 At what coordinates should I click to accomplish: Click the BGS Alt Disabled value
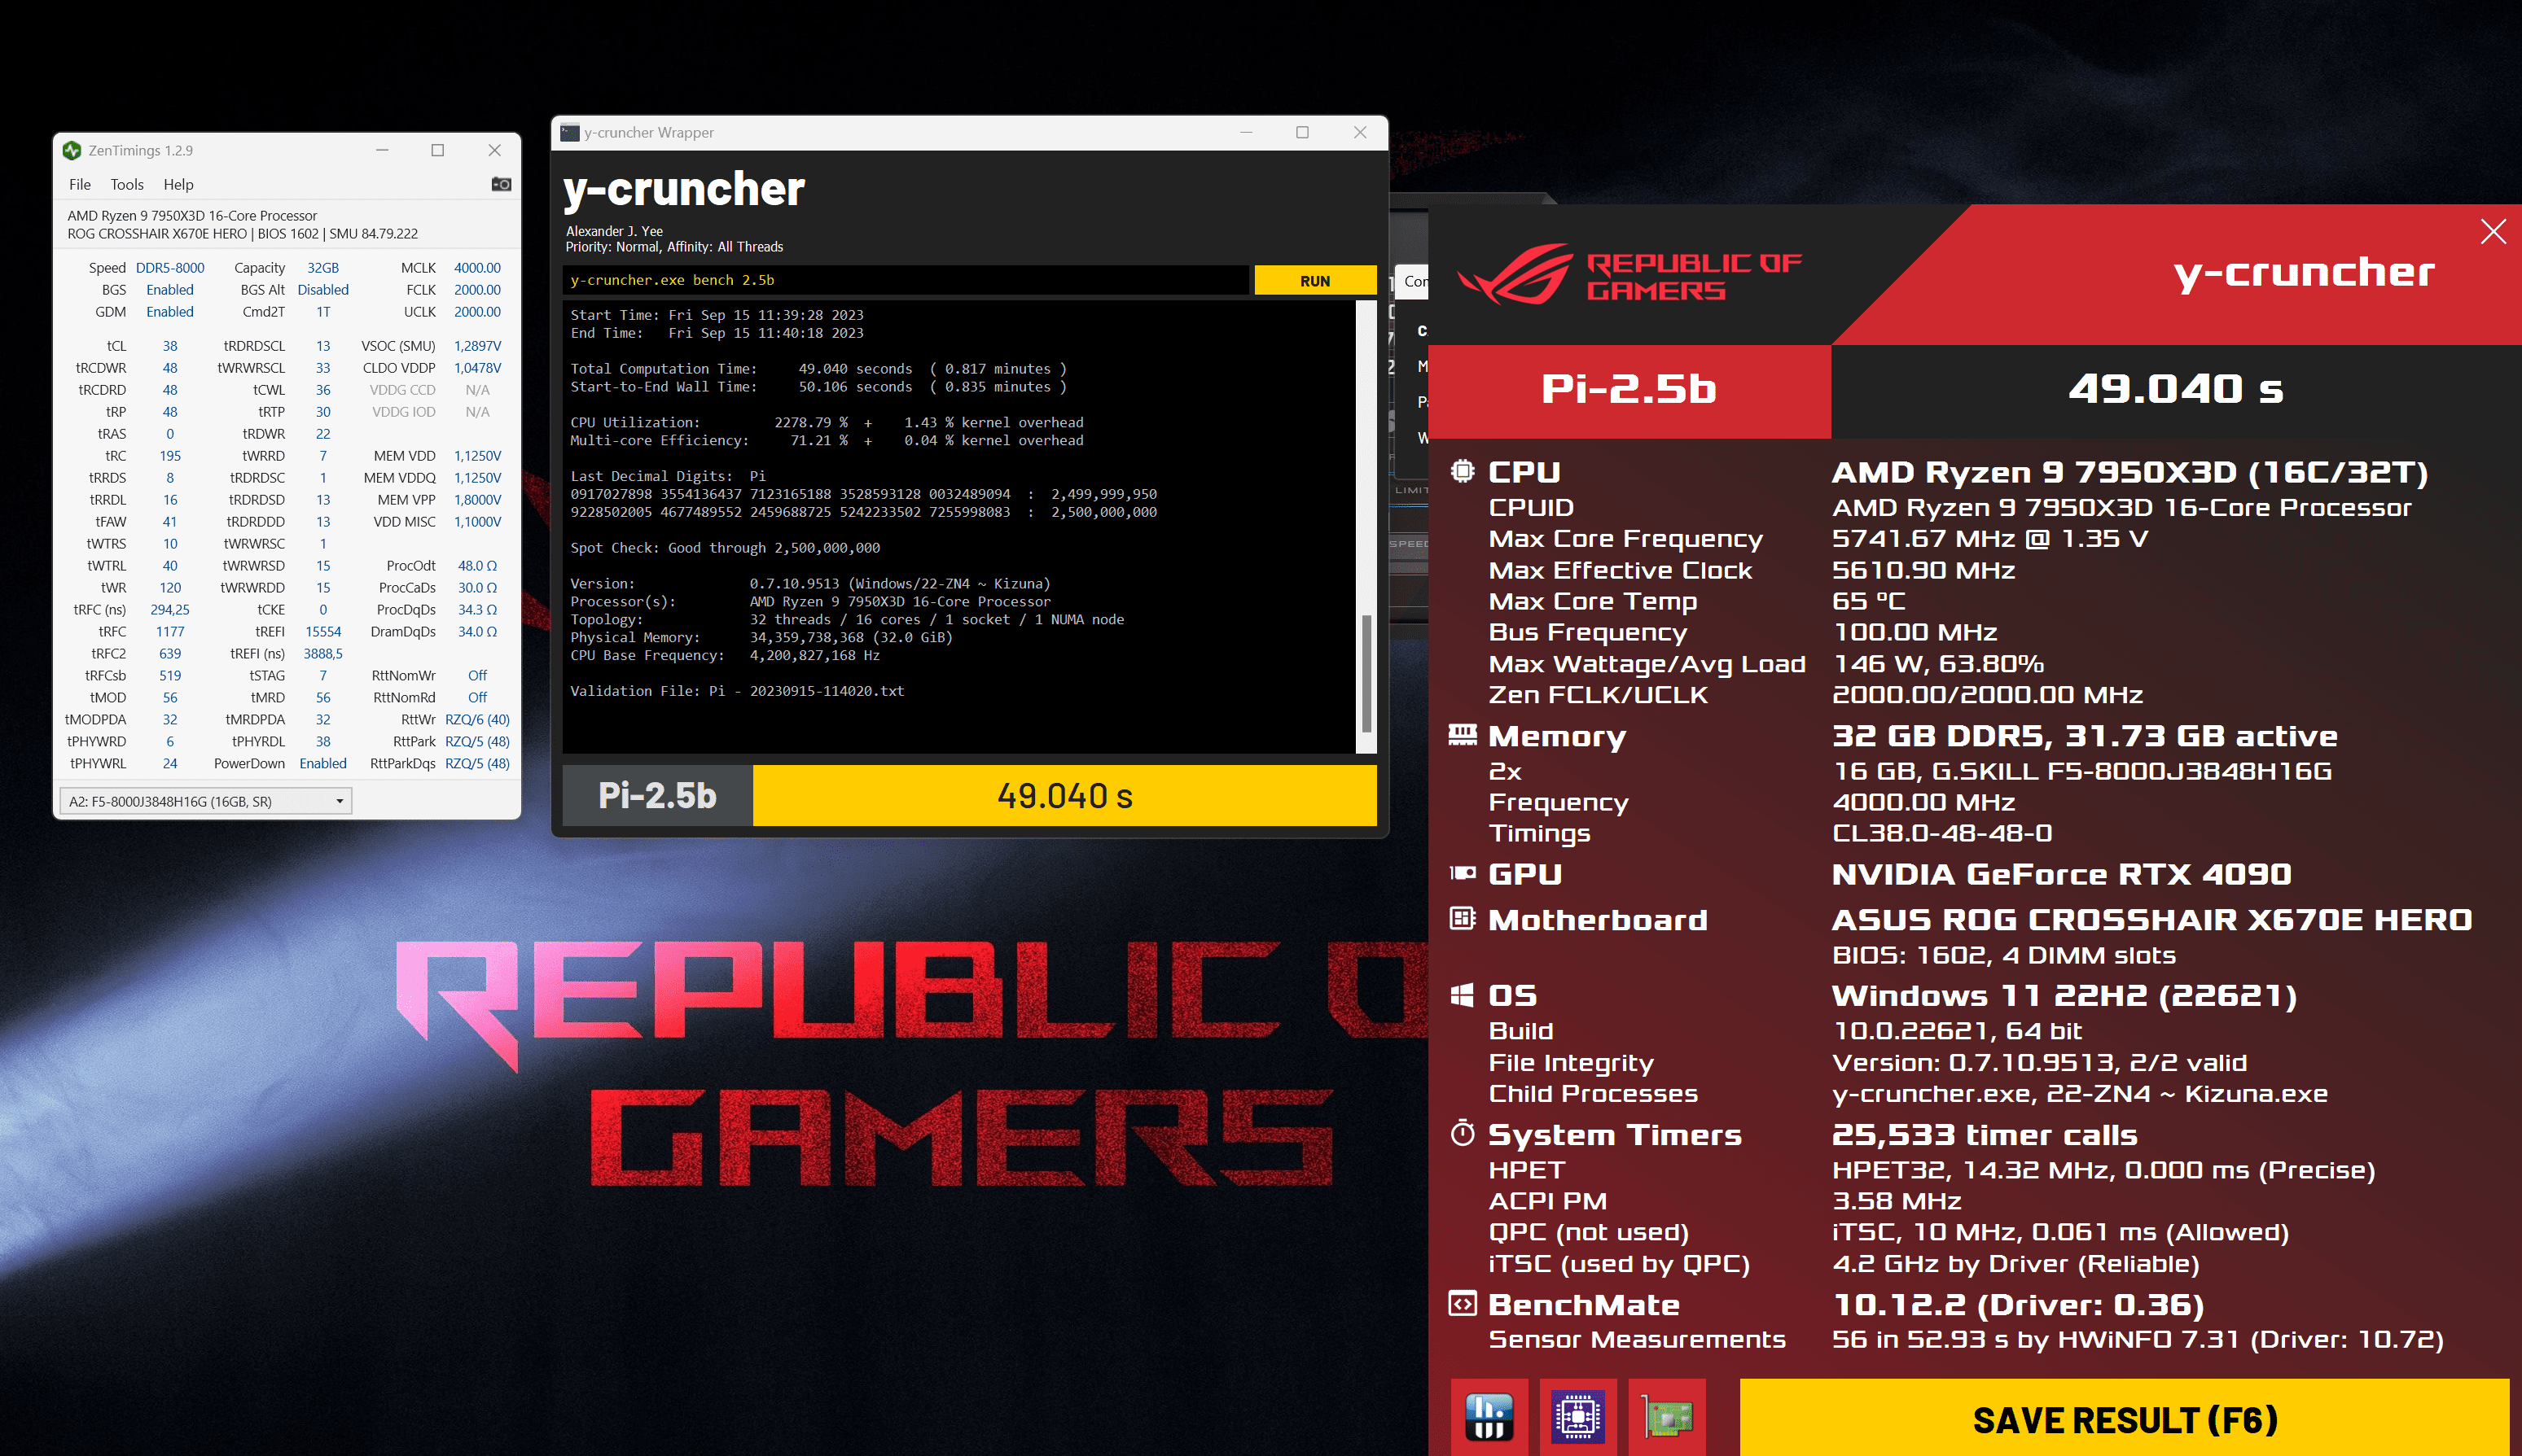click(x=323, y=290)
